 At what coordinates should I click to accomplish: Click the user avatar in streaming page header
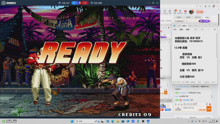191,12
